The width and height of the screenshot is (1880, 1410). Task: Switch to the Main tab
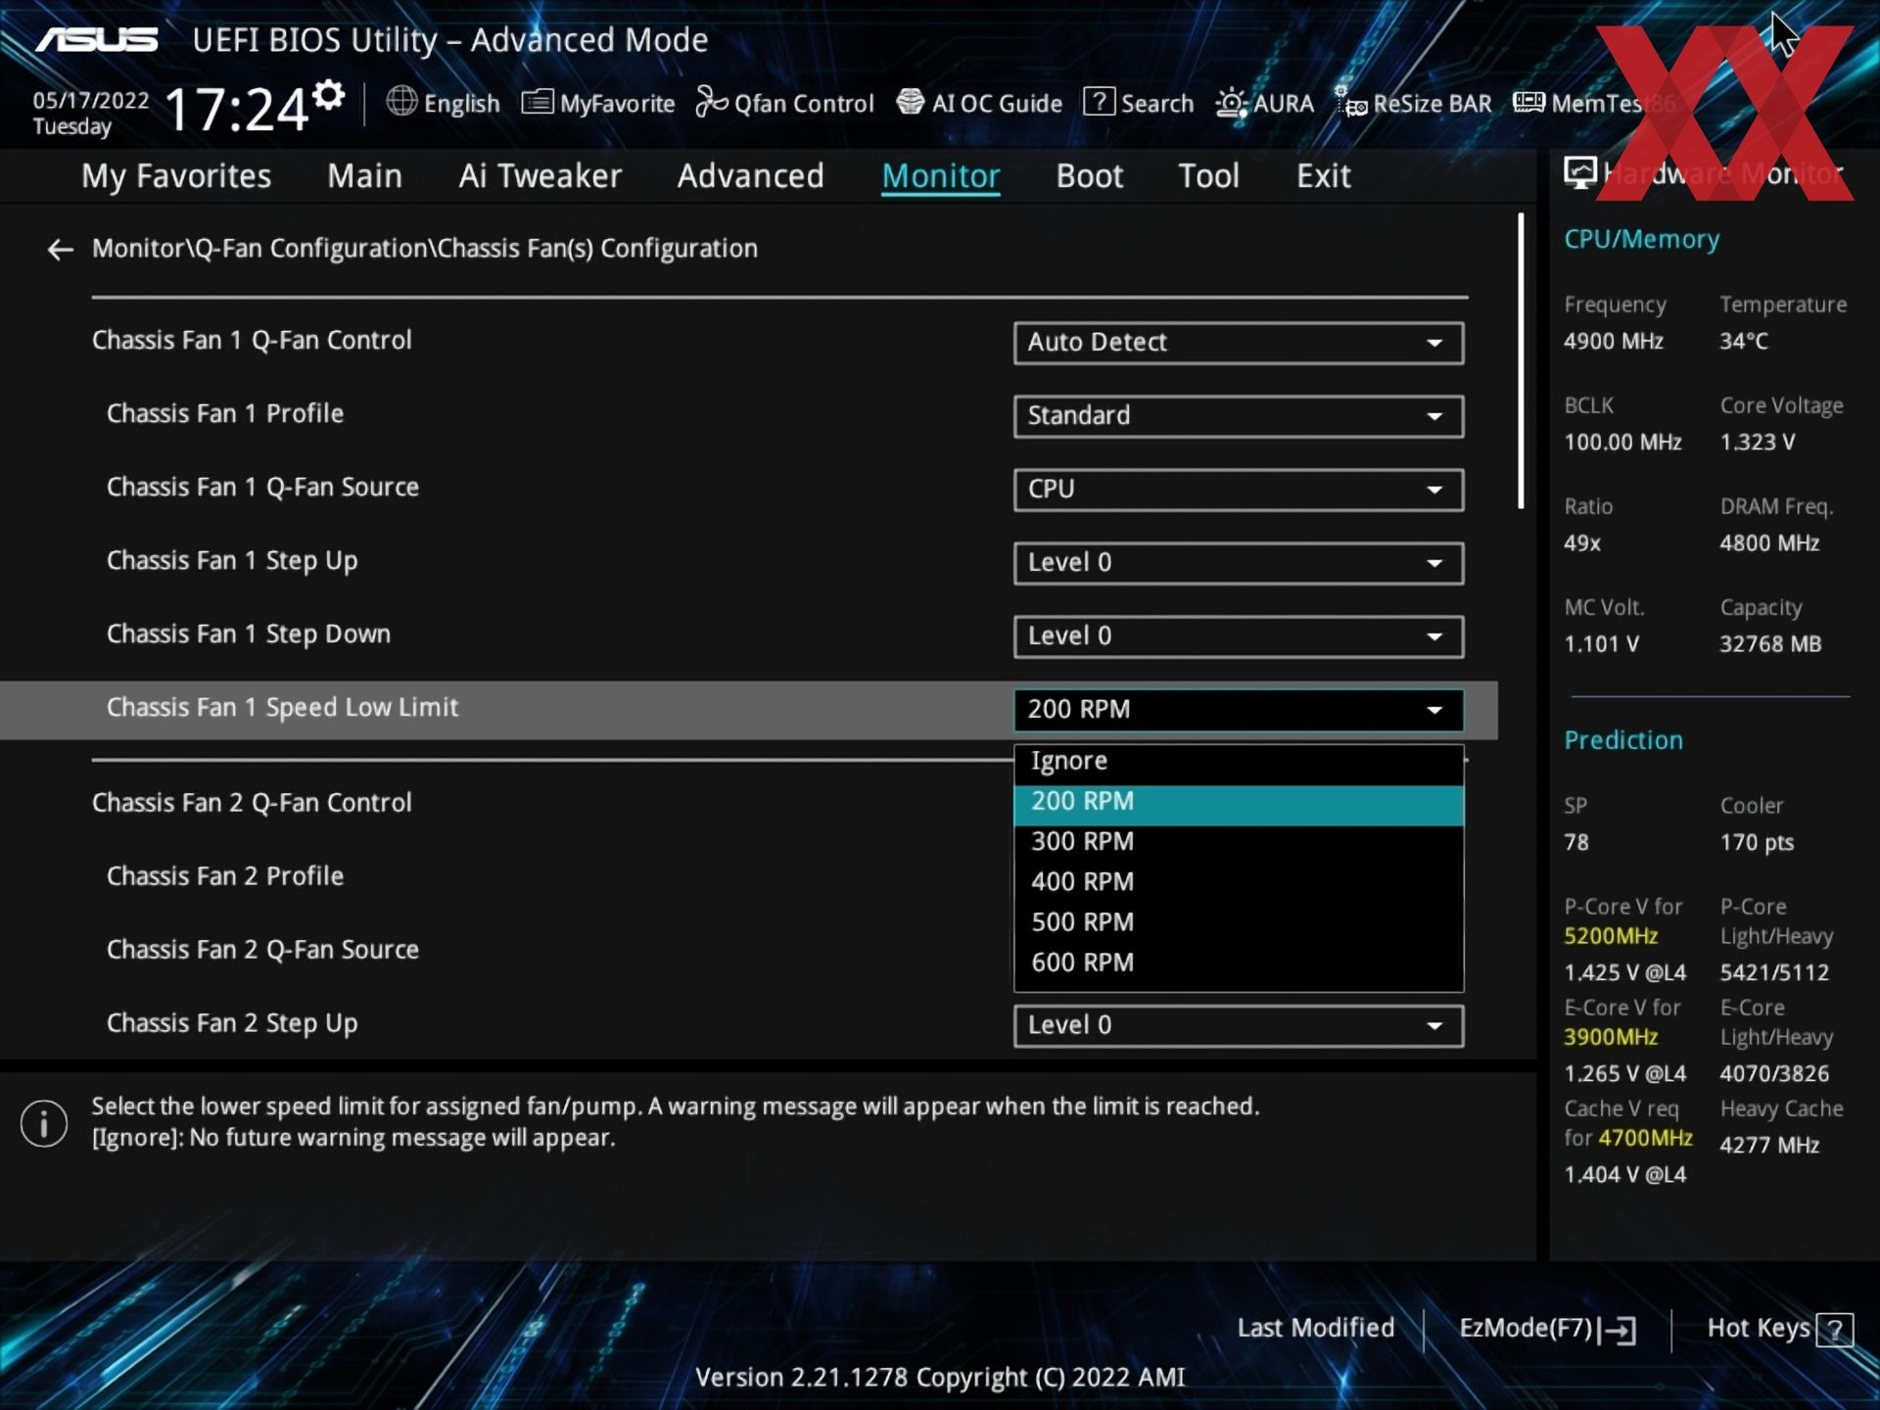coord(364,176)
